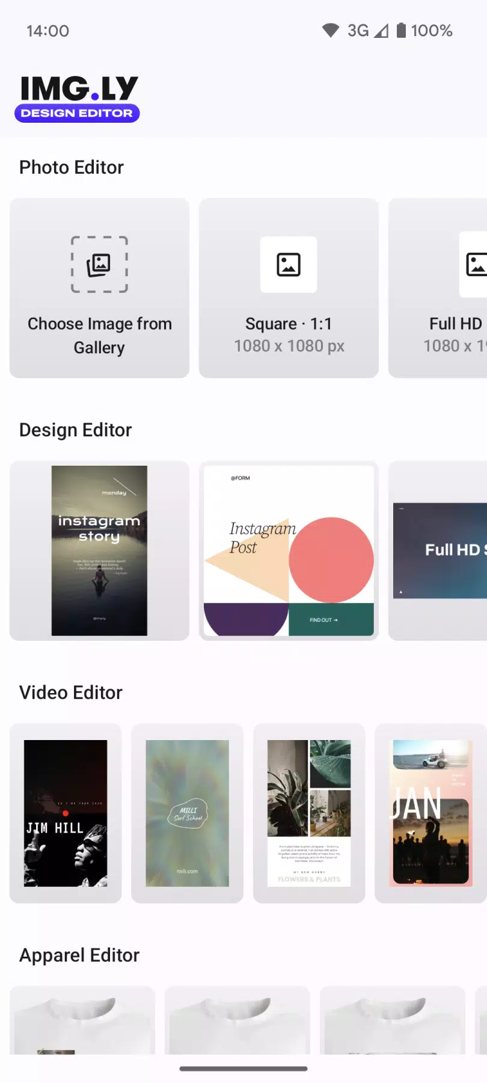This screenshot has height=1083, width=487.
Task: Tap the 14:00 clock in status bar
Action: 47,31
